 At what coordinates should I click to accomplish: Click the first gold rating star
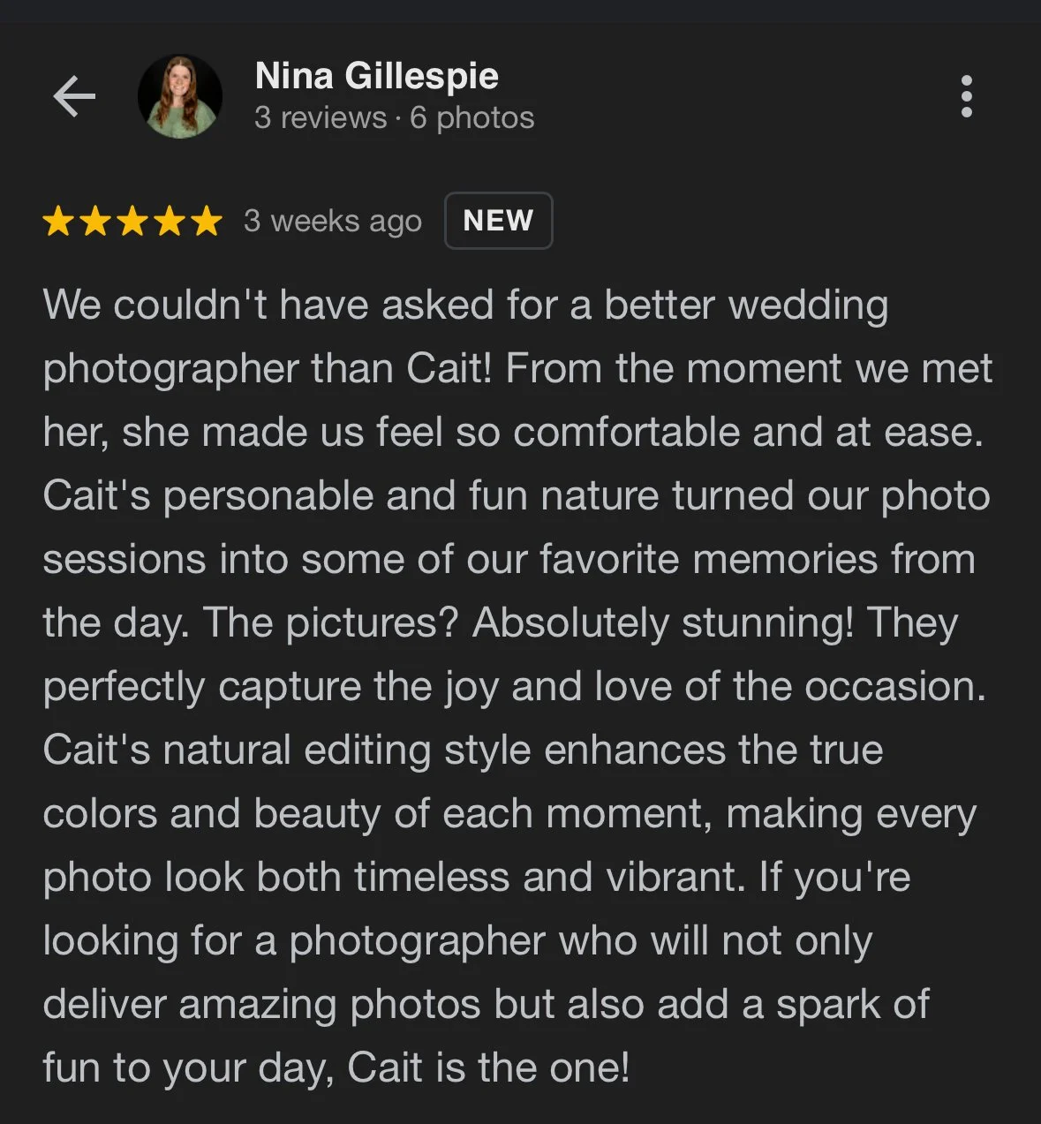tap(59, 221)
